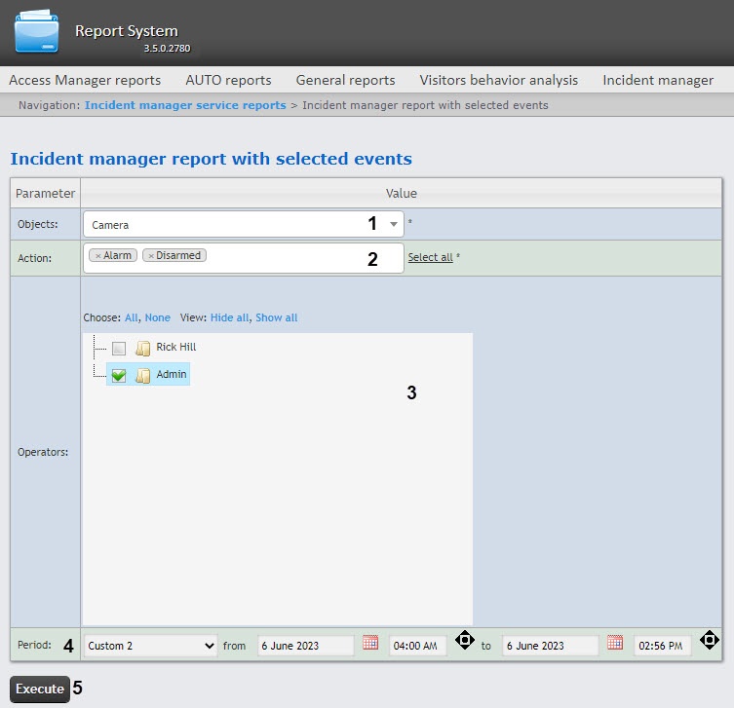Remove the Alarm tag from Action

click(97, 256)
